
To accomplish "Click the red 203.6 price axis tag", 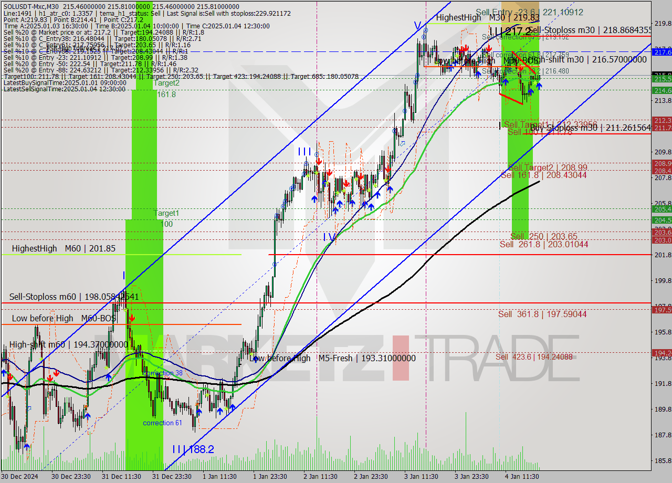I will [x=662, y=232].
